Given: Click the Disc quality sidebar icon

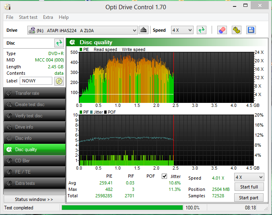Looking at the screenshot, I should click(9, 149).
